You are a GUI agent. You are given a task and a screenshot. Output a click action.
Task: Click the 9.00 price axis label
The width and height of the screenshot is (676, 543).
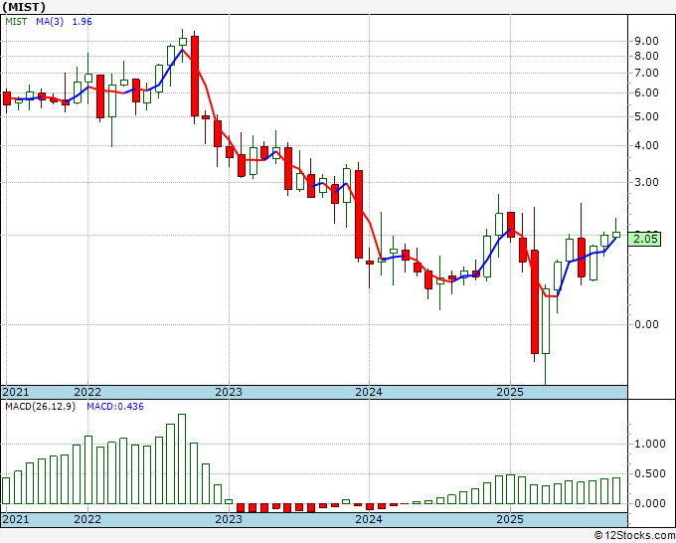pyautogui.click(x=646, y=41)
